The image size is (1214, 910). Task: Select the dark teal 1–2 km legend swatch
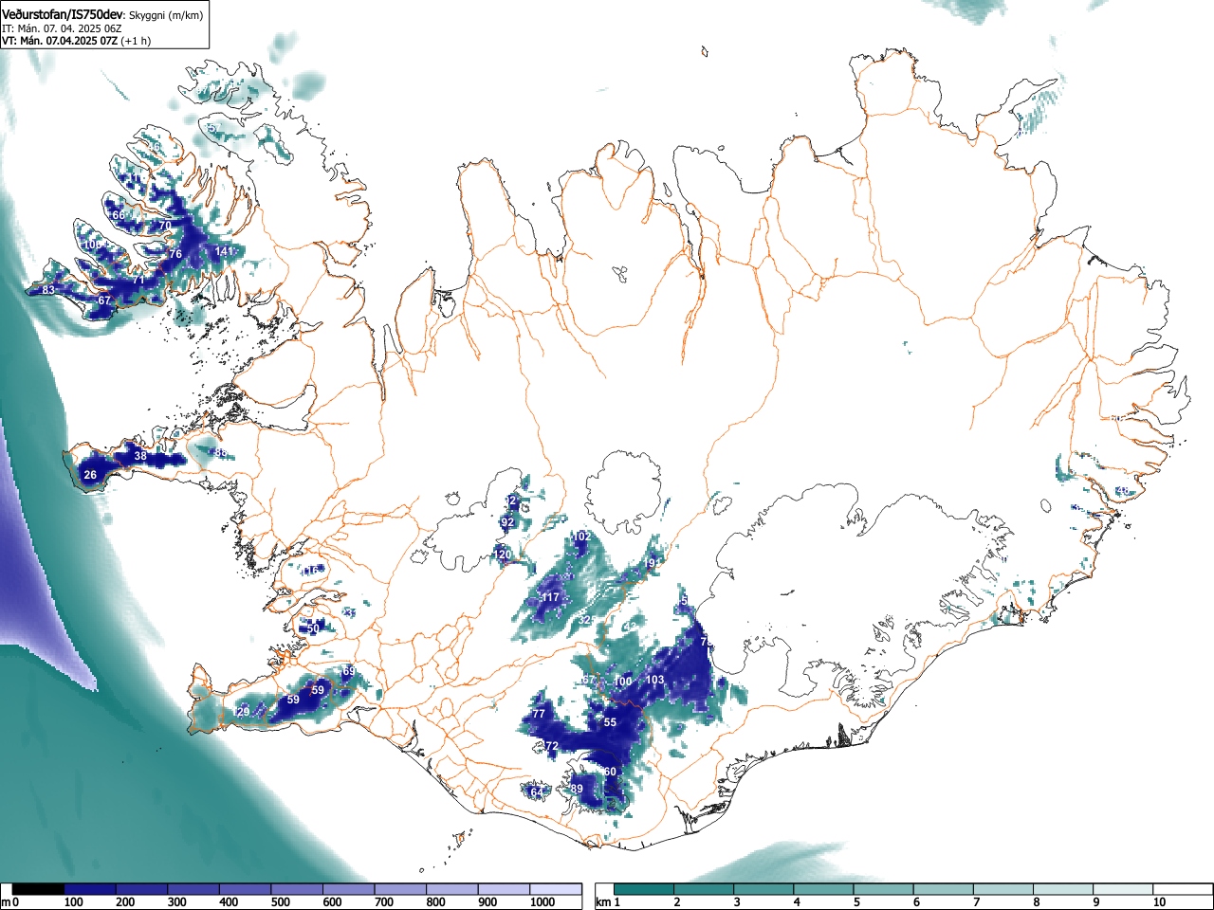coord(644,889)
